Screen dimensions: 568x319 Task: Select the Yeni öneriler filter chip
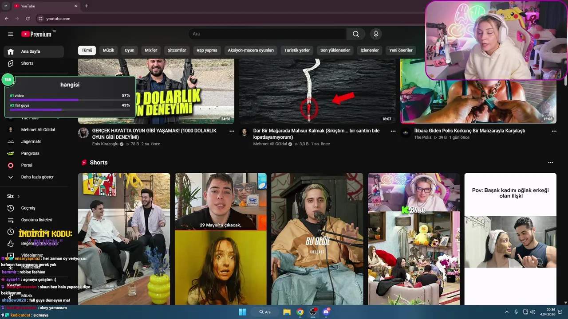(x=401, y=51)
